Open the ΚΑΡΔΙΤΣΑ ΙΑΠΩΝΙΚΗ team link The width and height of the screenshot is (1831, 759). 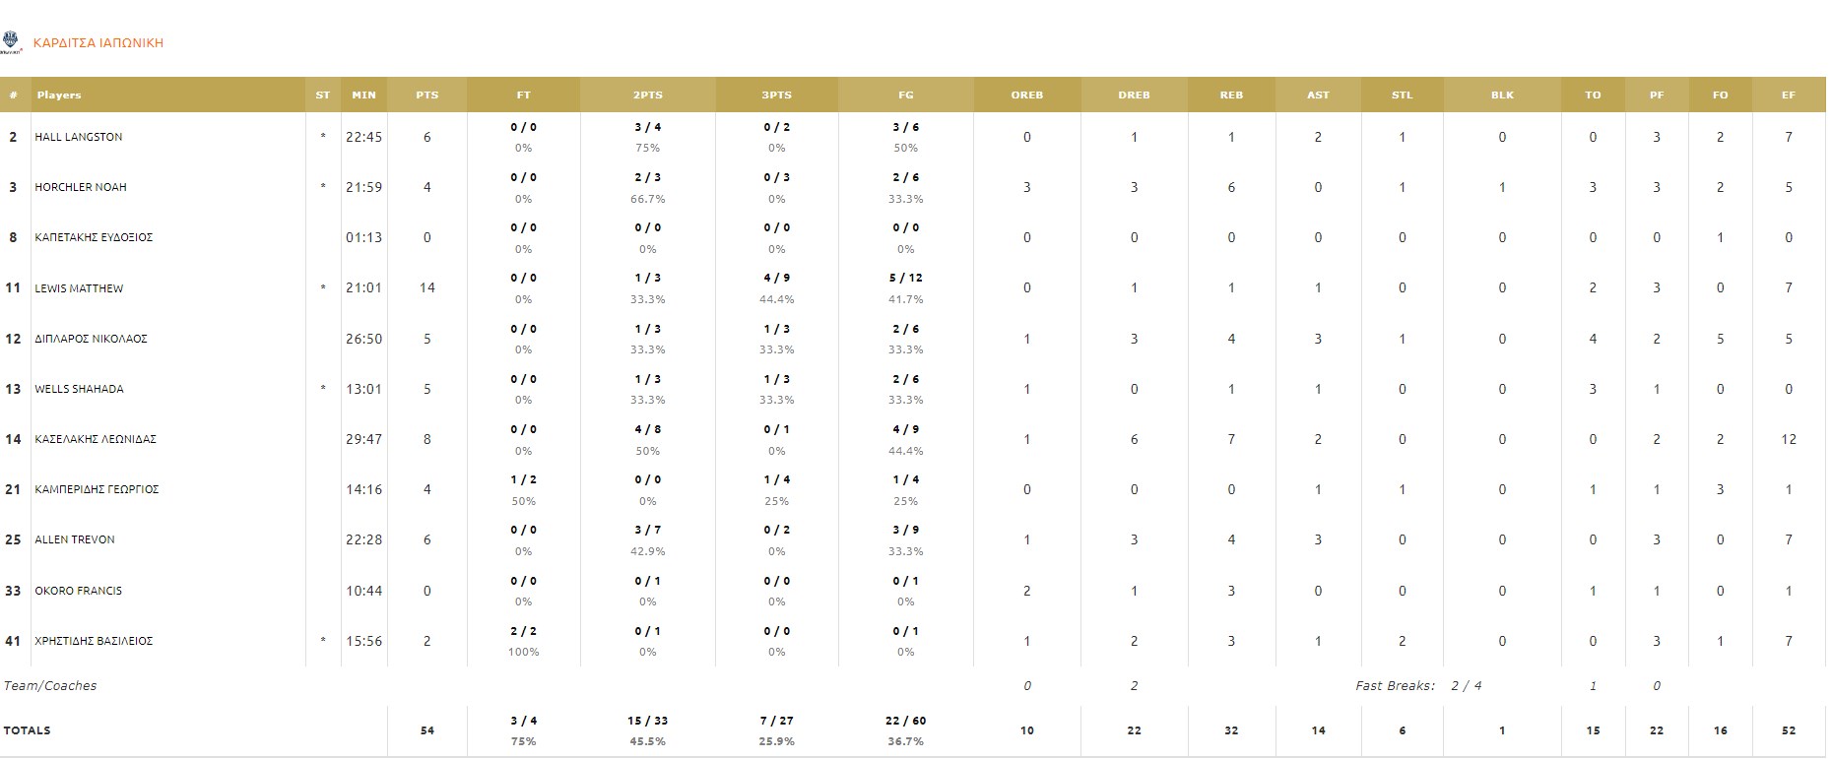click(98, 43)
